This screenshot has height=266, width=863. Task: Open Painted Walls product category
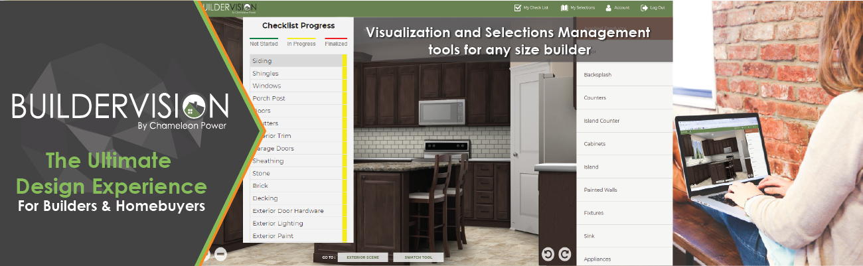[x=624, y=190]
